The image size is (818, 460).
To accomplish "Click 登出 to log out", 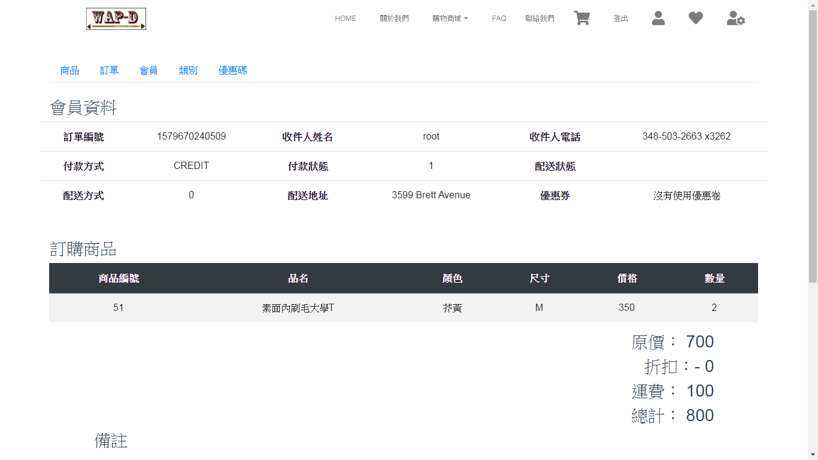I will coord(620,19).
